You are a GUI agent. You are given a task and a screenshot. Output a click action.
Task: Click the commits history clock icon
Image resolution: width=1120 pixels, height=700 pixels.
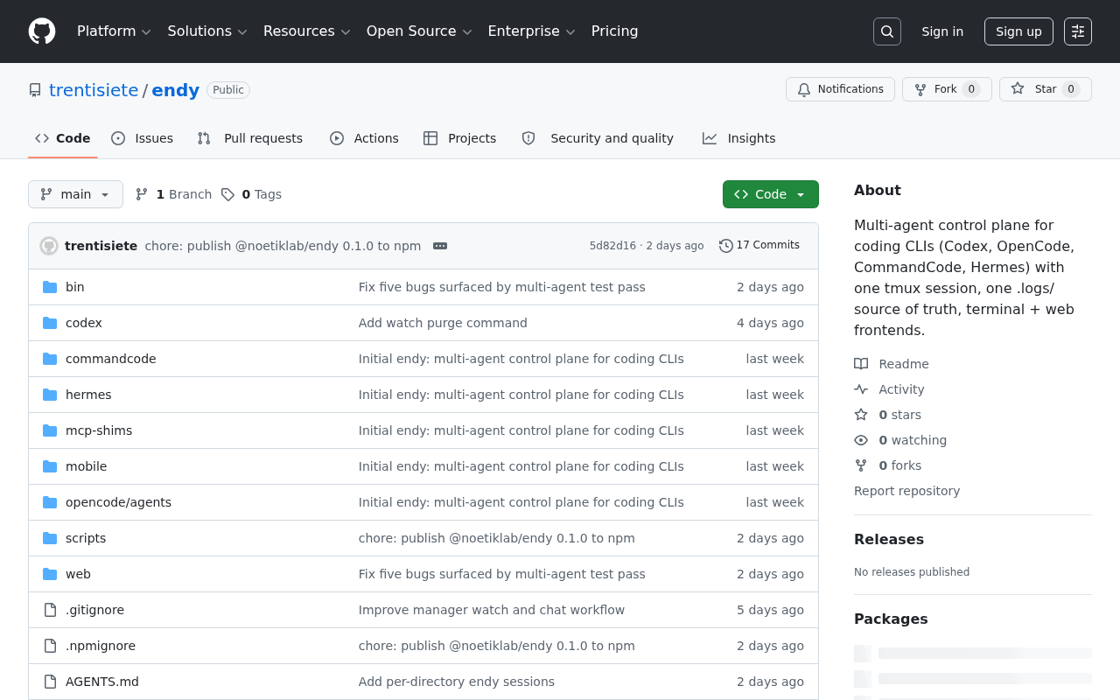[726, 246]
